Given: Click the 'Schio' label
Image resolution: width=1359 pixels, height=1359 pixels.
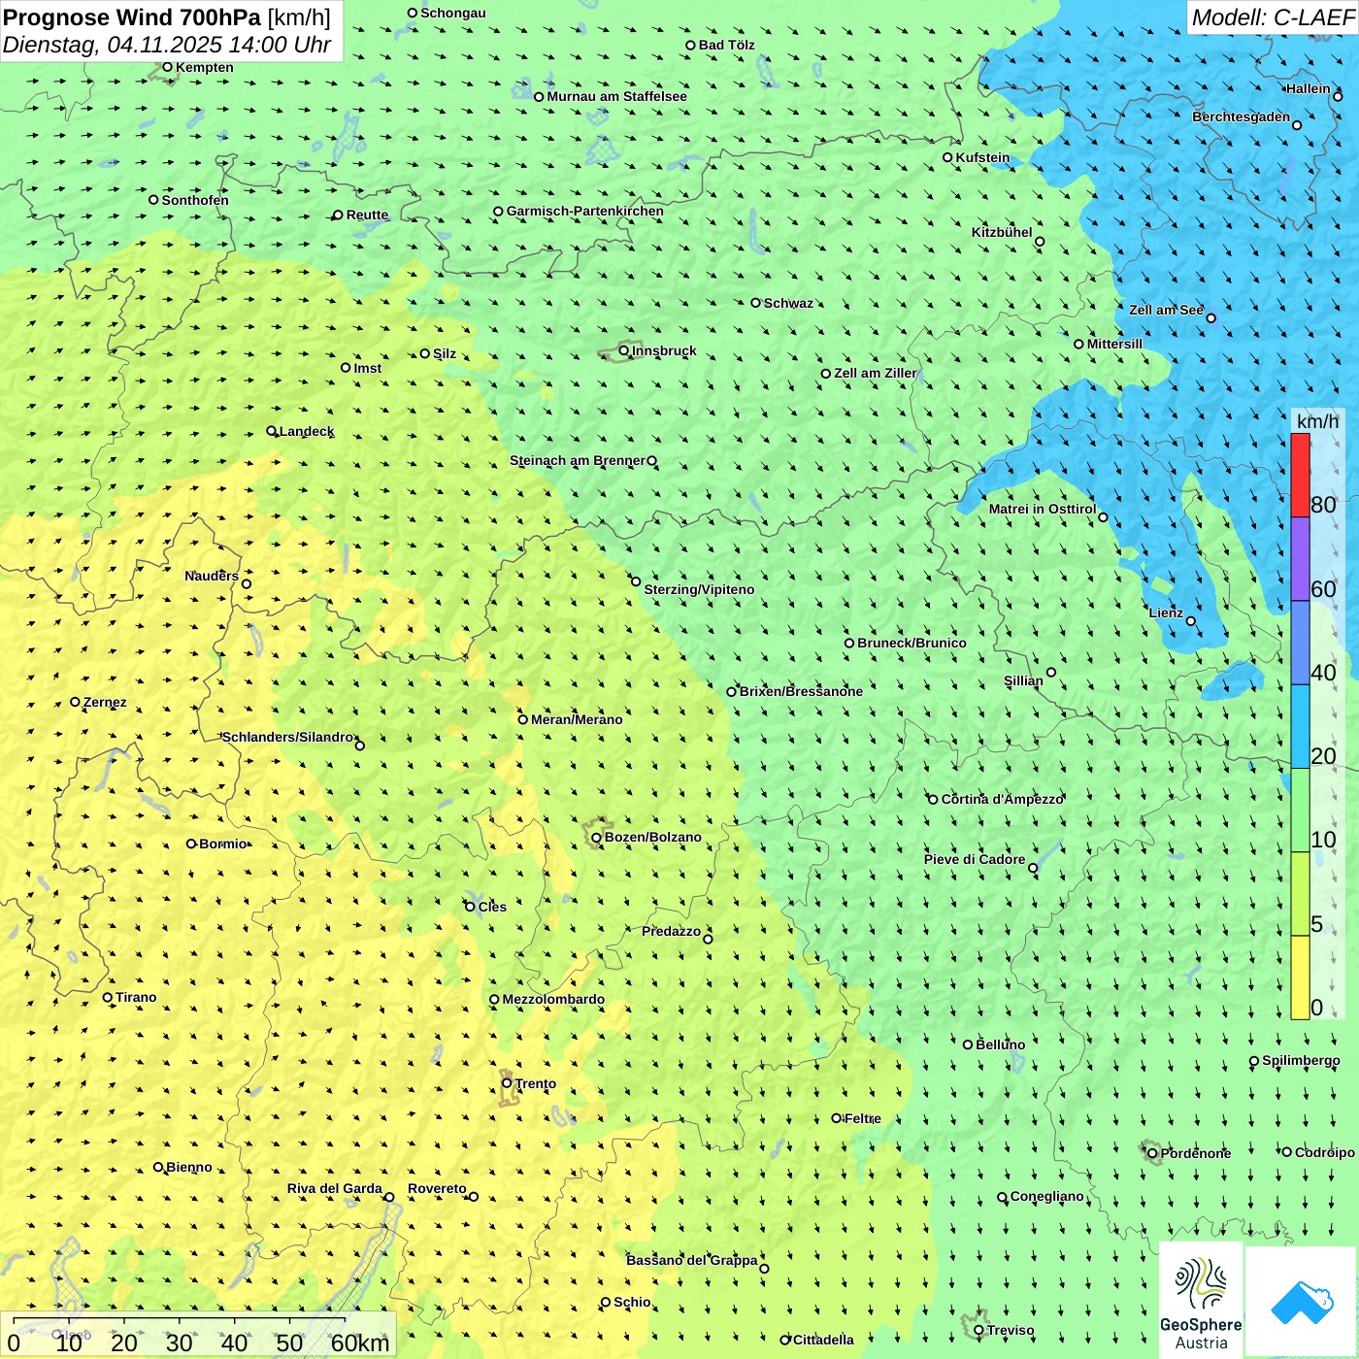Looking at the screenshot, I should pyautogui.click(x=632, y=1302).
